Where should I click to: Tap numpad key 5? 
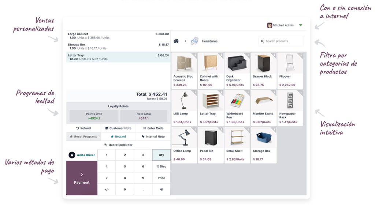[125, 166]
